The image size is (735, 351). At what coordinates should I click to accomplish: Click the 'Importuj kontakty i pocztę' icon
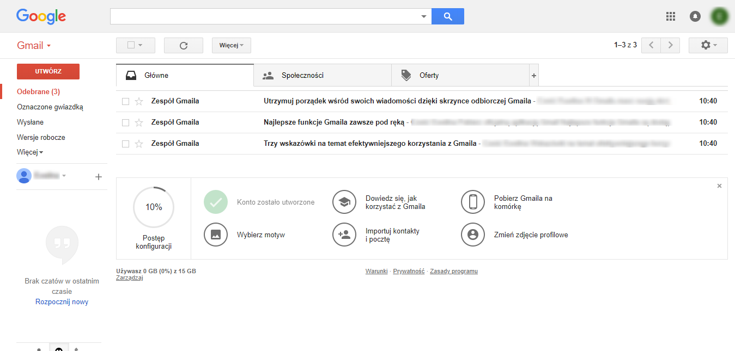(344, 235)
